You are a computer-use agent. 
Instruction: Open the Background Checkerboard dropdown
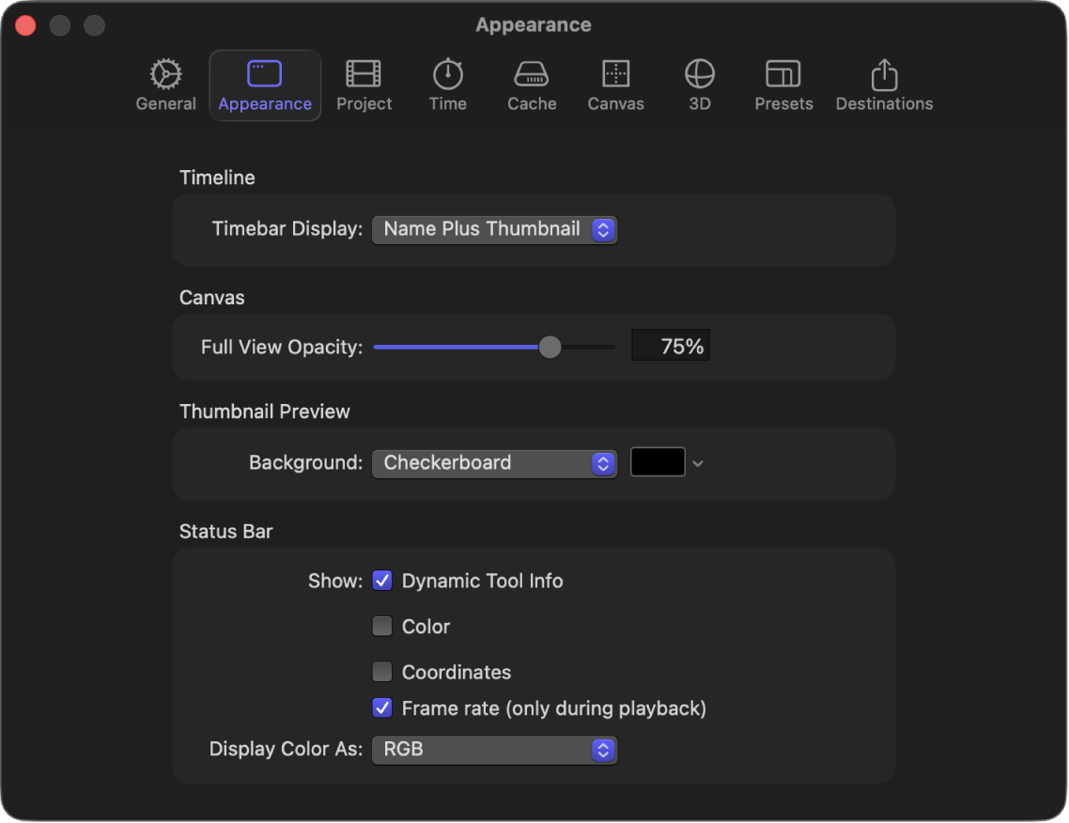[494, 464]
